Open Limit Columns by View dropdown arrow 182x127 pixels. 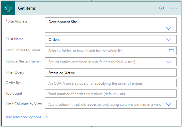168,104
